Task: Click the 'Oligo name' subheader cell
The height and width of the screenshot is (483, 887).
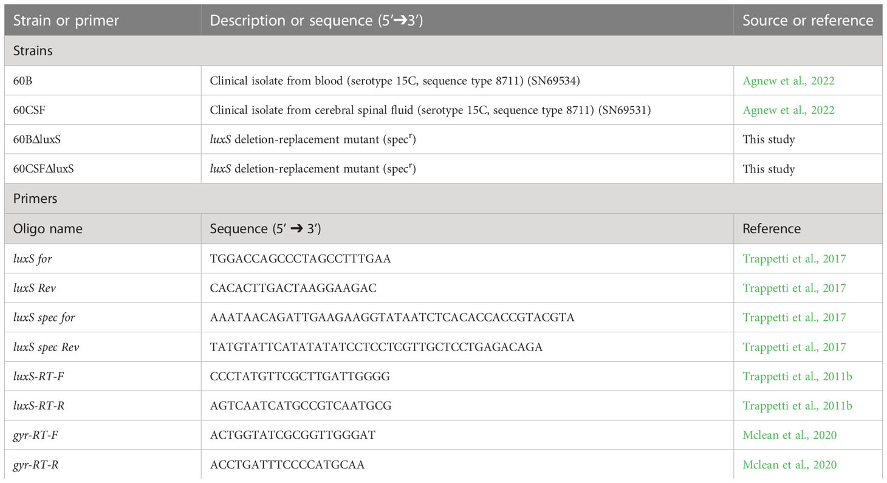Action: [103, 229]
